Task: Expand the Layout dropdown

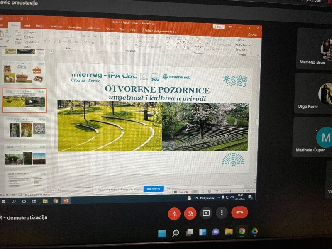Action: click(x=33, y=32)
